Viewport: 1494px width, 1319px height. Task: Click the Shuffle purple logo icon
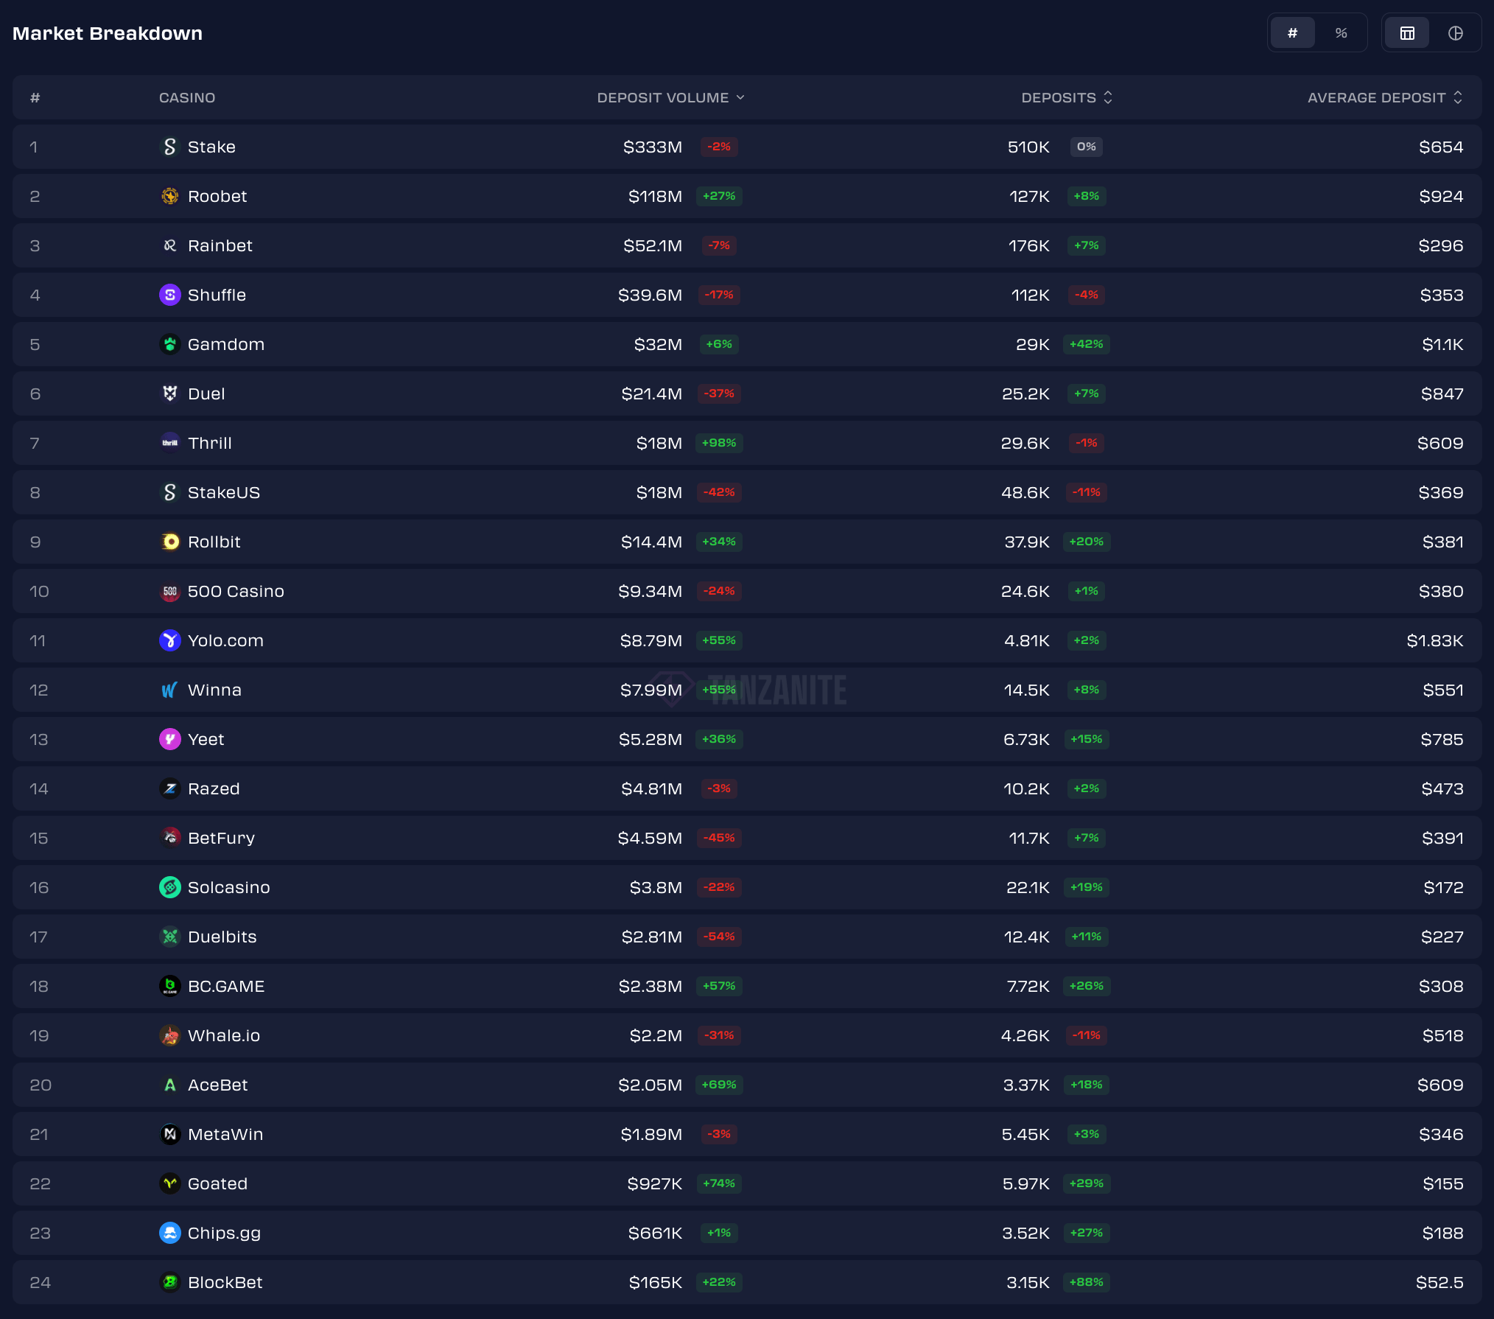(170, 295)
